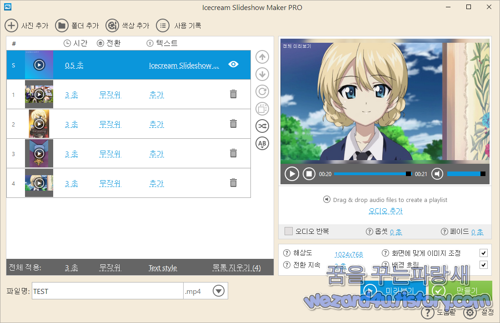The image size is (500, 323).
Task: Click the AB sort icon
Action: pos(262,143)
